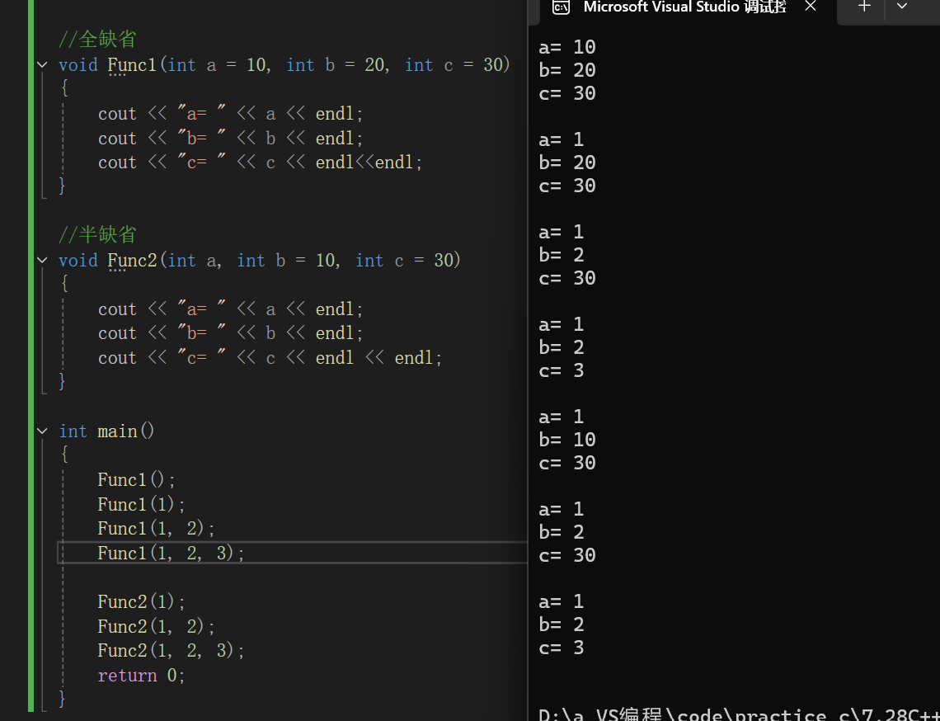Image resolution: width=940 pixels, height=721 pixels.
Task: Click the 'int main()' line
Action: click(106, 431)
